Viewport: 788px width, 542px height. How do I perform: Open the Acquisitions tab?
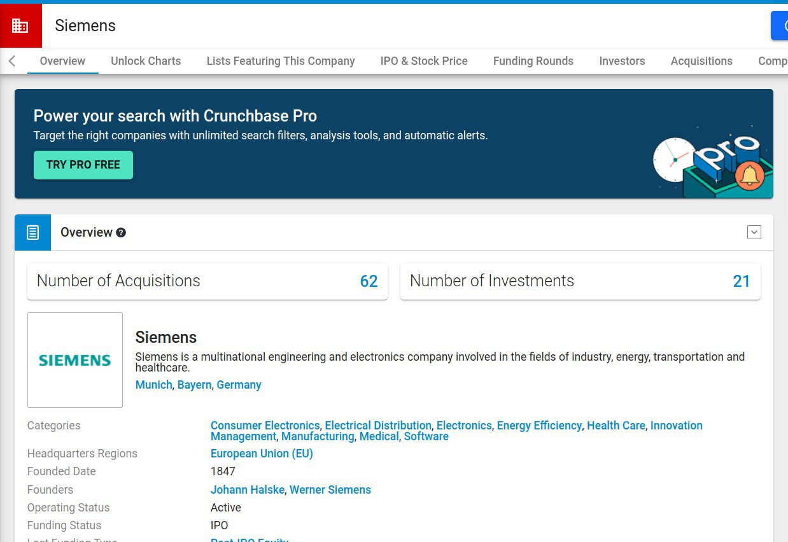701,61
